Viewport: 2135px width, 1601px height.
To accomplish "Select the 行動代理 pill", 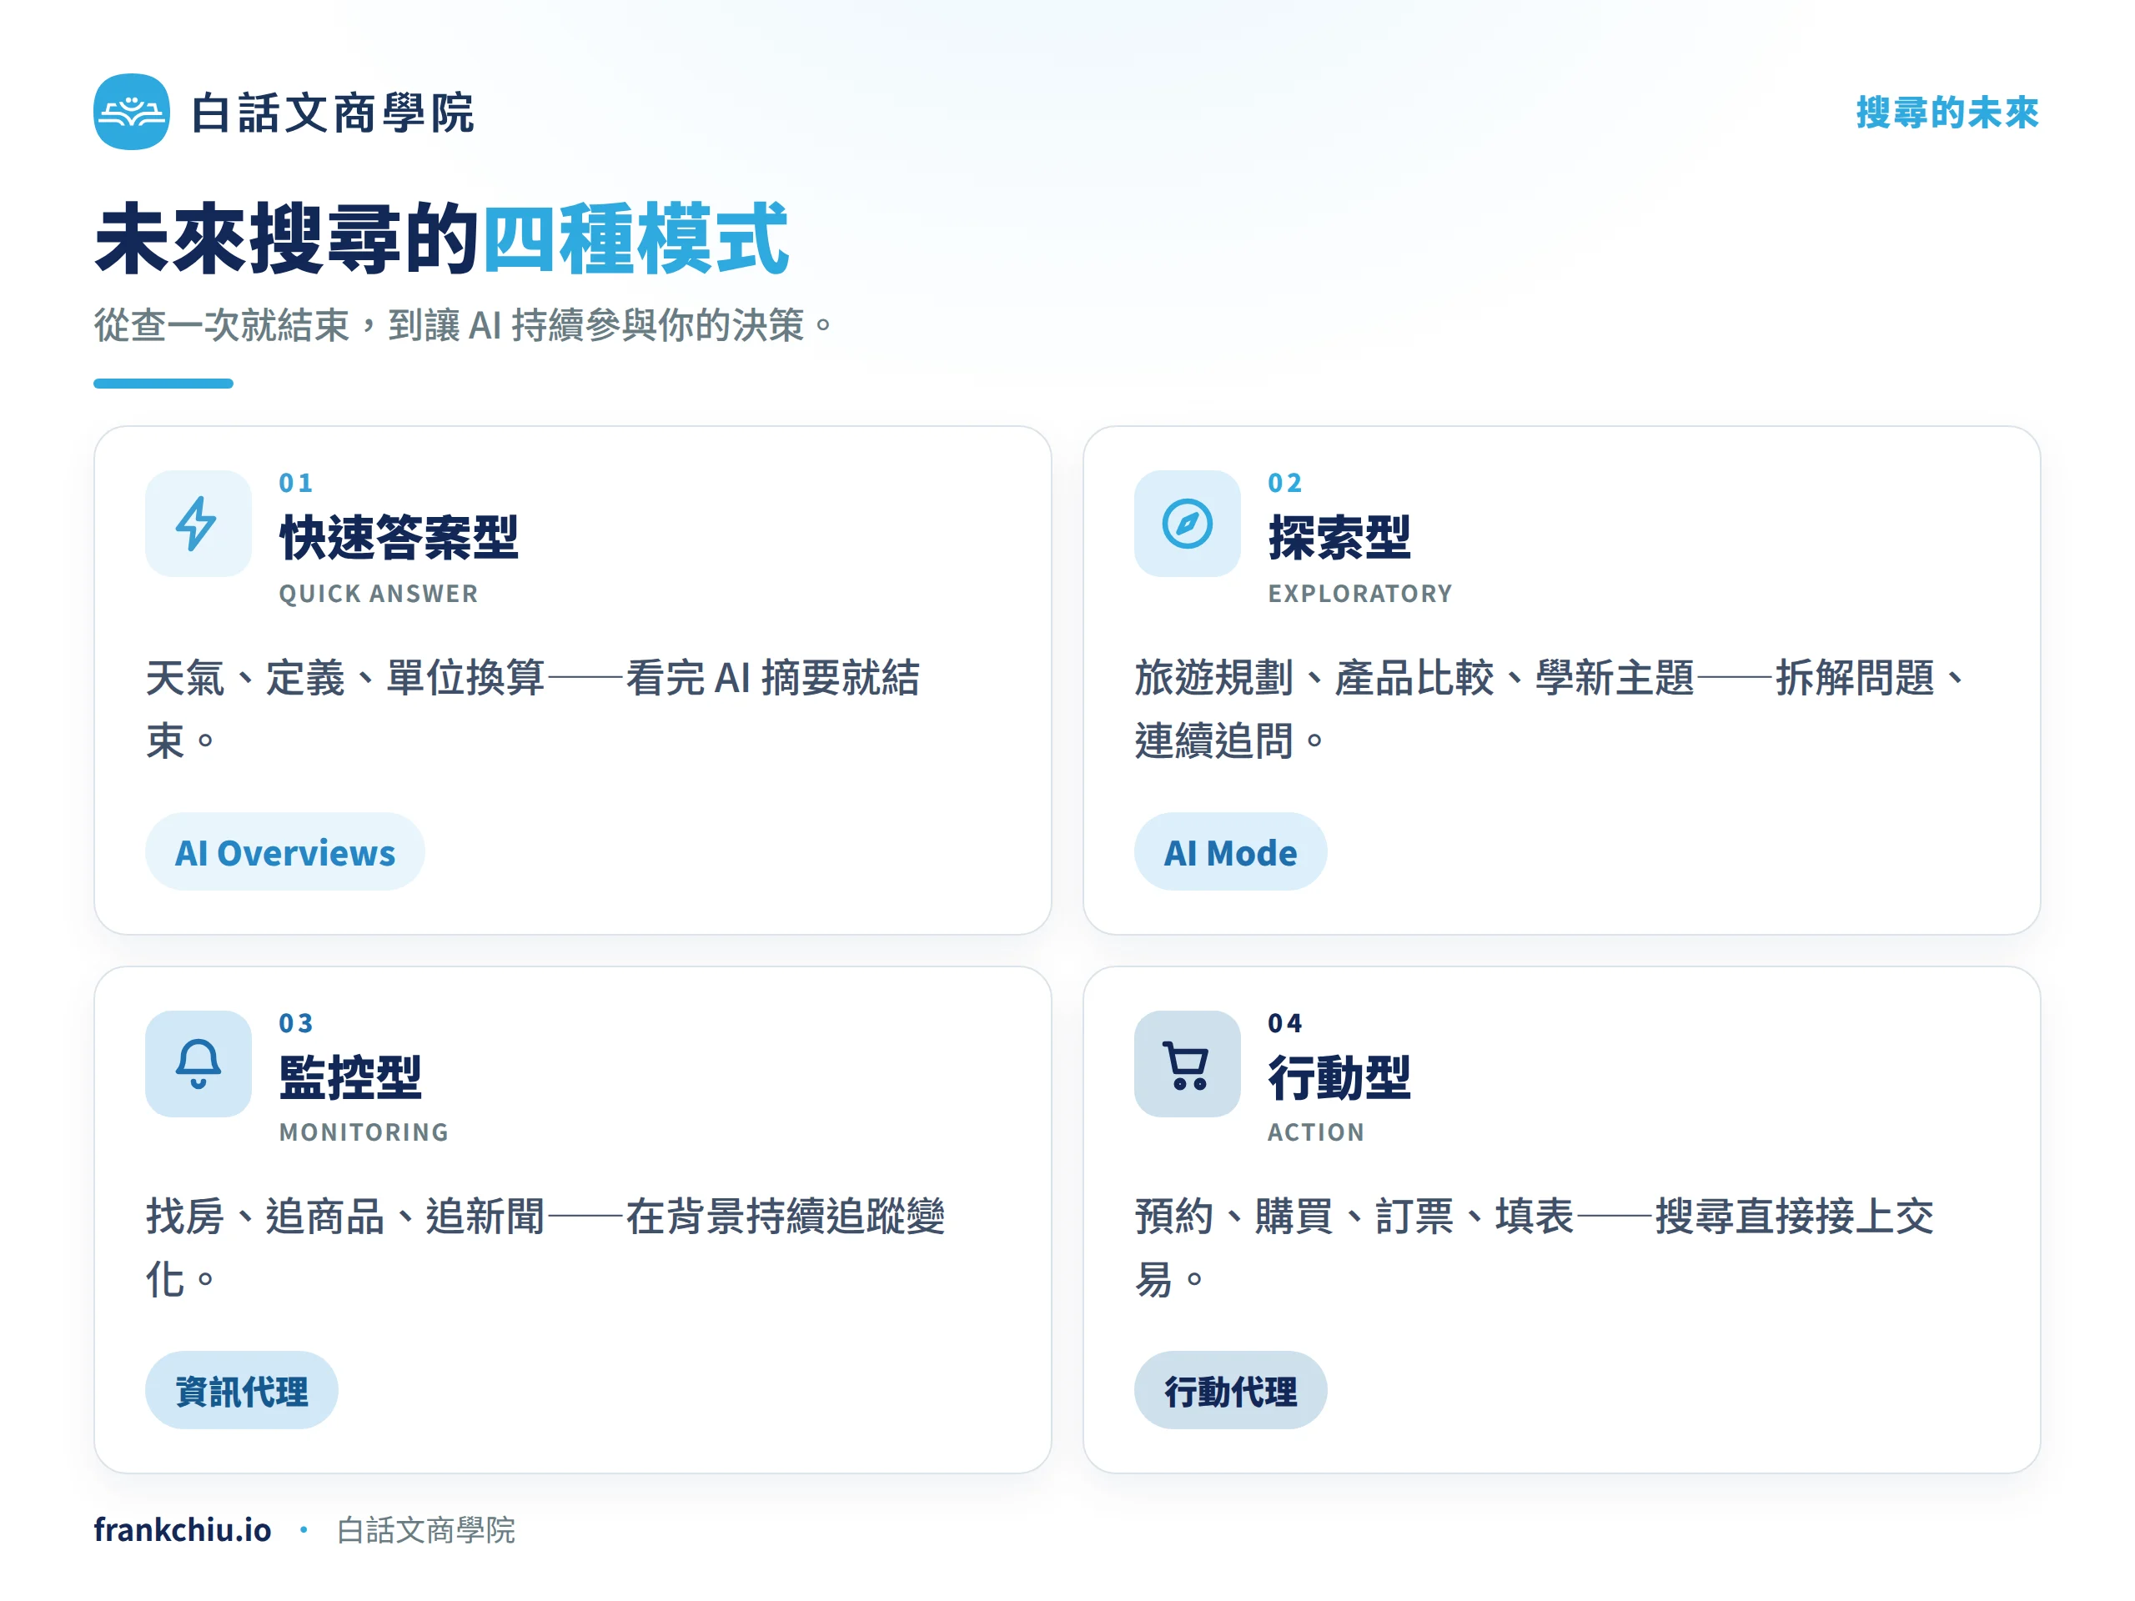I will (x=1229, y=1391).
